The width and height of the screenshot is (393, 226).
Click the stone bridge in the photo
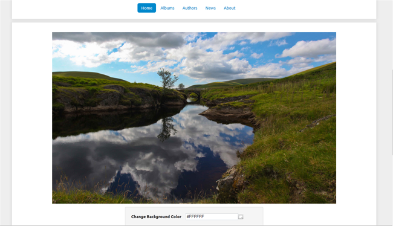click(192, 91)
